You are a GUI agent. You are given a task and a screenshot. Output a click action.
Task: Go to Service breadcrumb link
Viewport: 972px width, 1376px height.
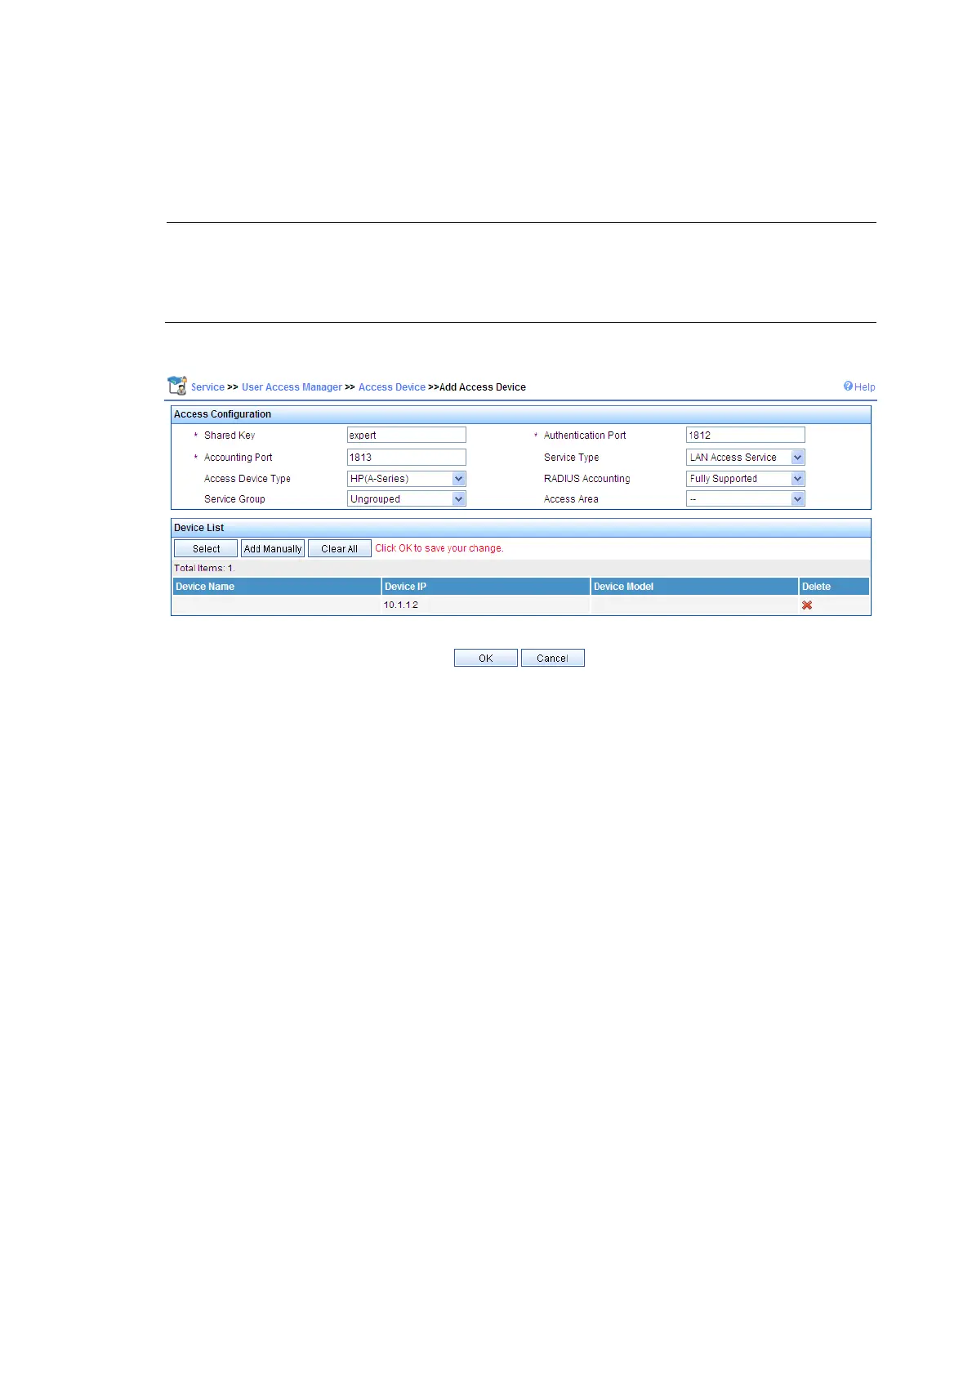pyautogui.click(x=207, y=387)
